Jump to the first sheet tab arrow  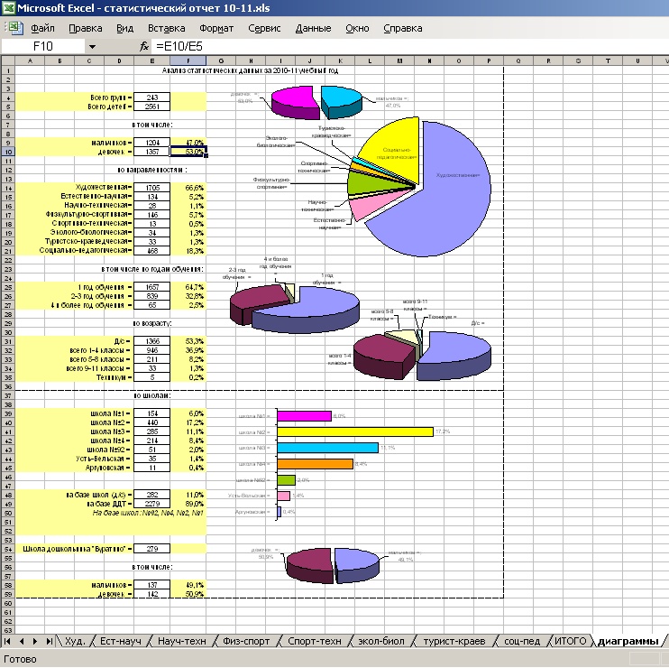click(x=7, y=641)
